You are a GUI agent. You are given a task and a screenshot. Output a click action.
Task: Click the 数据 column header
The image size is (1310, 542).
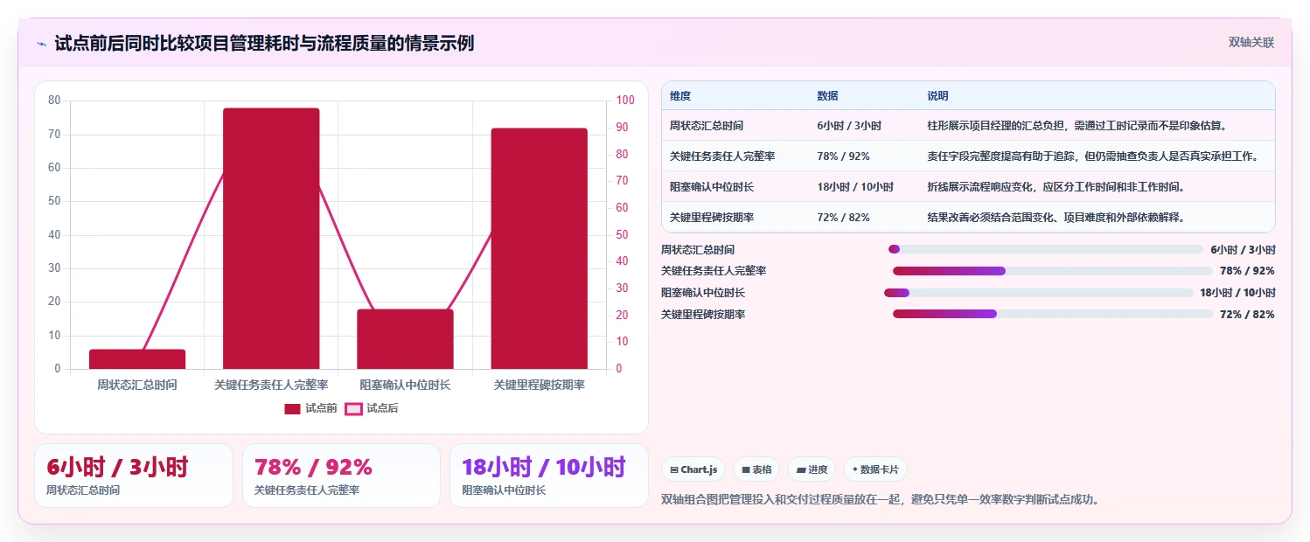click(864, 95)
